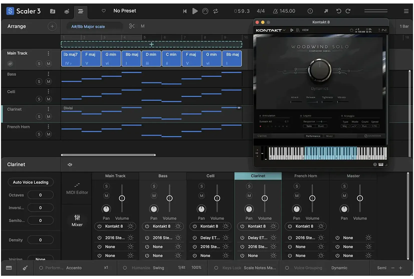Open French Horn 2016 Ste... effect slot

pos(305,238)
